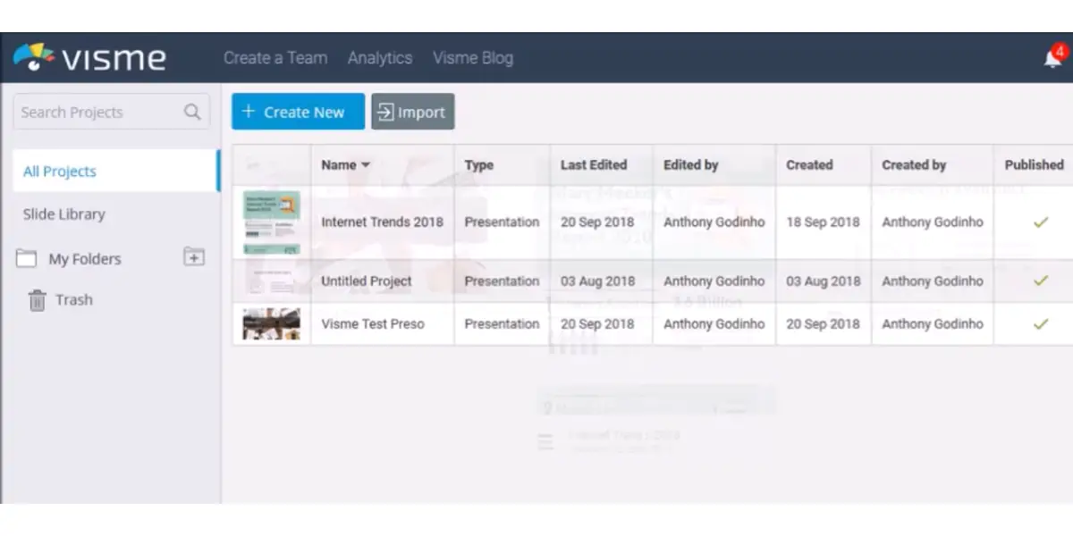Open Visme Blog link
This screenshot has width=1073, height=536.
(x=473, y=58)
